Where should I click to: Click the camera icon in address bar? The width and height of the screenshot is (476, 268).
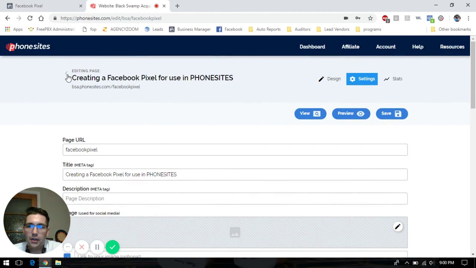[346, 18]
